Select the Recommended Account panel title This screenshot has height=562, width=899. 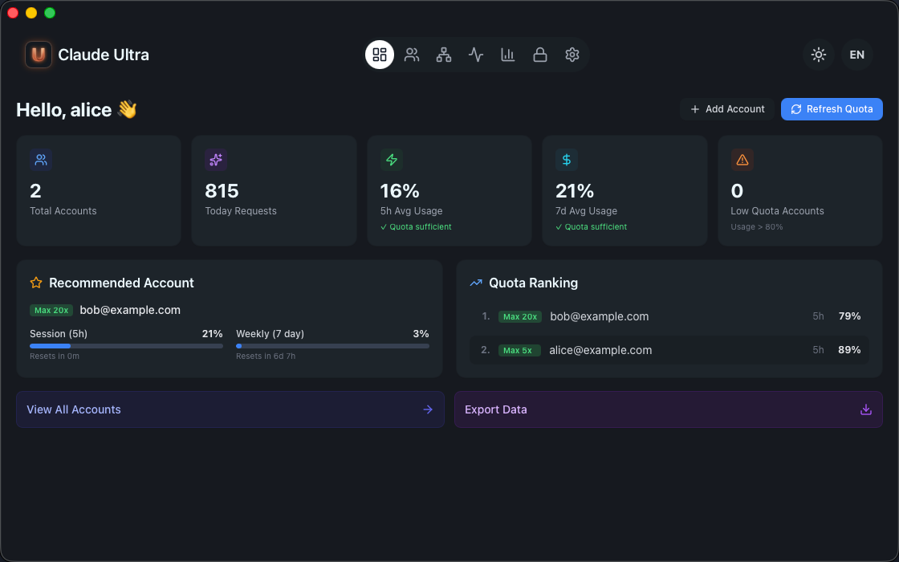pos(121,283)
